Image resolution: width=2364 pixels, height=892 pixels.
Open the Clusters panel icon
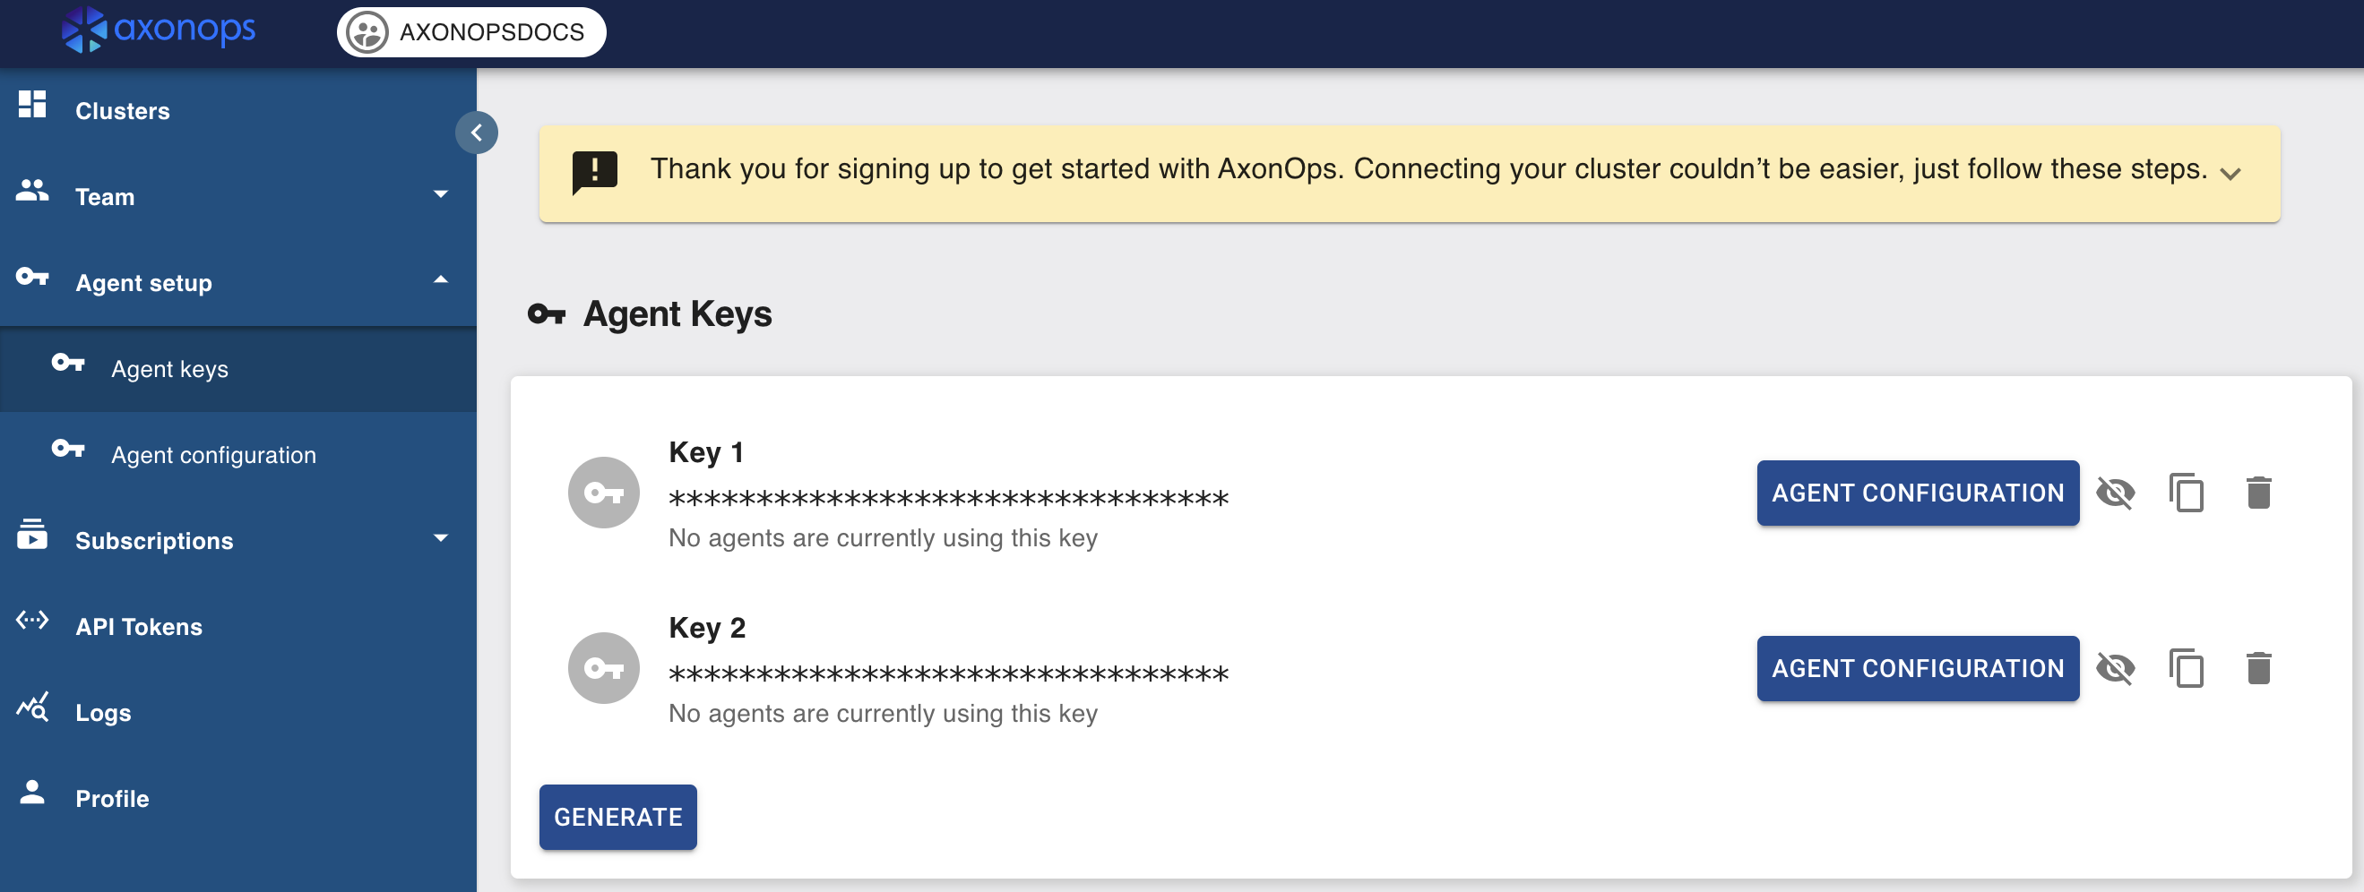[x=33, y=105]
